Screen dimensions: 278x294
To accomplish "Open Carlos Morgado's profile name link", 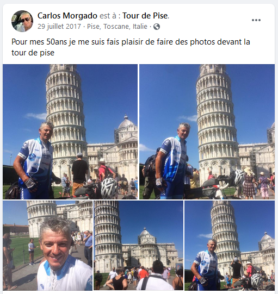I will [x=67, y=16].
